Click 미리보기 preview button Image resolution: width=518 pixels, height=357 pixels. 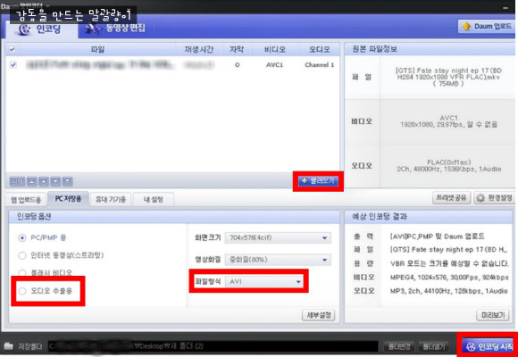coord(493,315)
